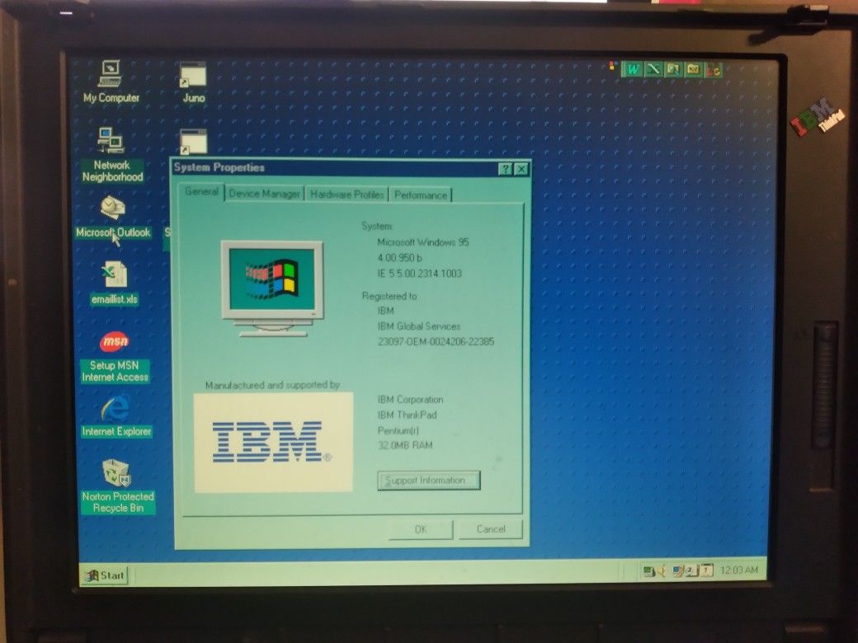Click the 32.0MB RAM text

[x=405, y=445]
